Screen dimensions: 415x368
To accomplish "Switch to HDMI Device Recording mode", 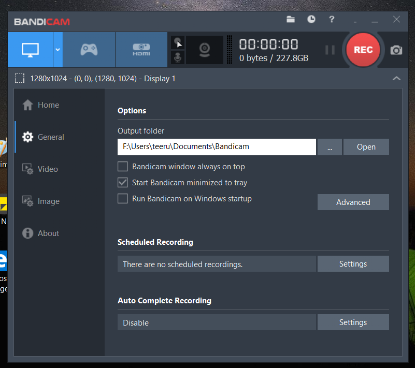I will tap(141, 50).
